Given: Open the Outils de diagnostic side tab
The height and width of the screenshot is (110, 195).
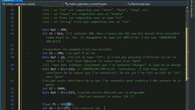Looking at the screenshot, I should [192, 9].
